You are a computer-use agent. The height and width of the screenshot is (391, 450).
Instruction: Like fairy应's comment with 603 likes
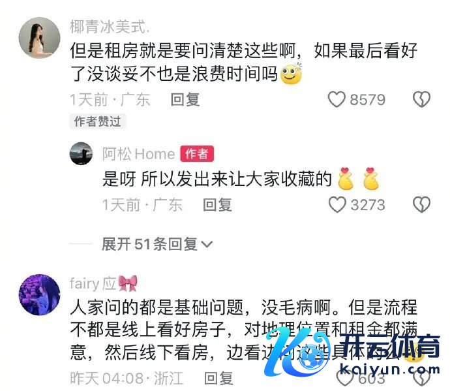pos(345,377)
